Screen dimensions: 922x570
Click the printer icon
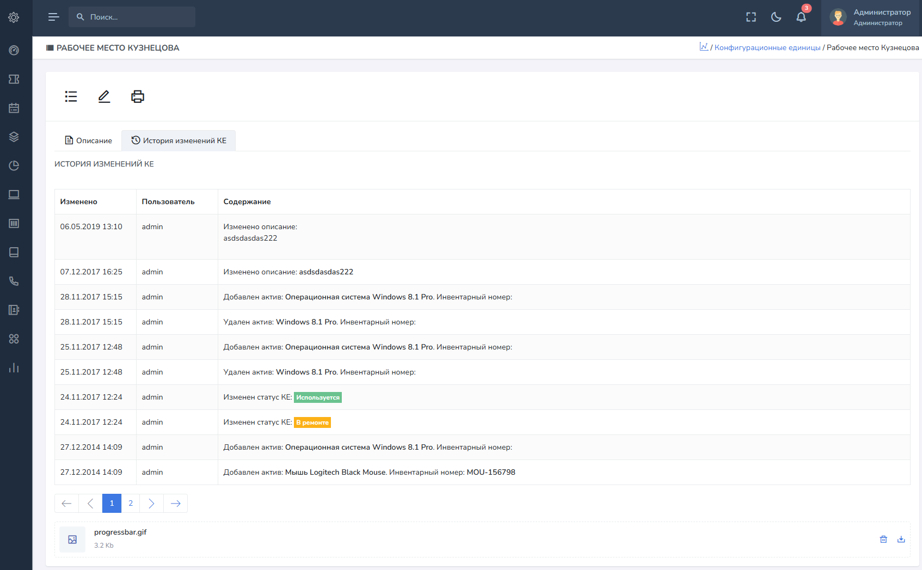tap(138, 96)
